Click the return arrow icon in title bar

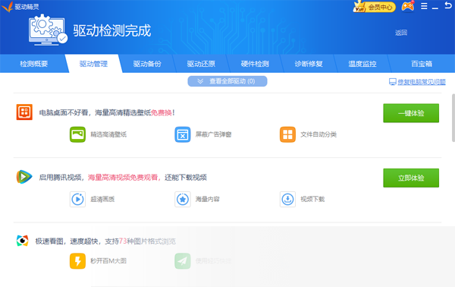(448, 5)
